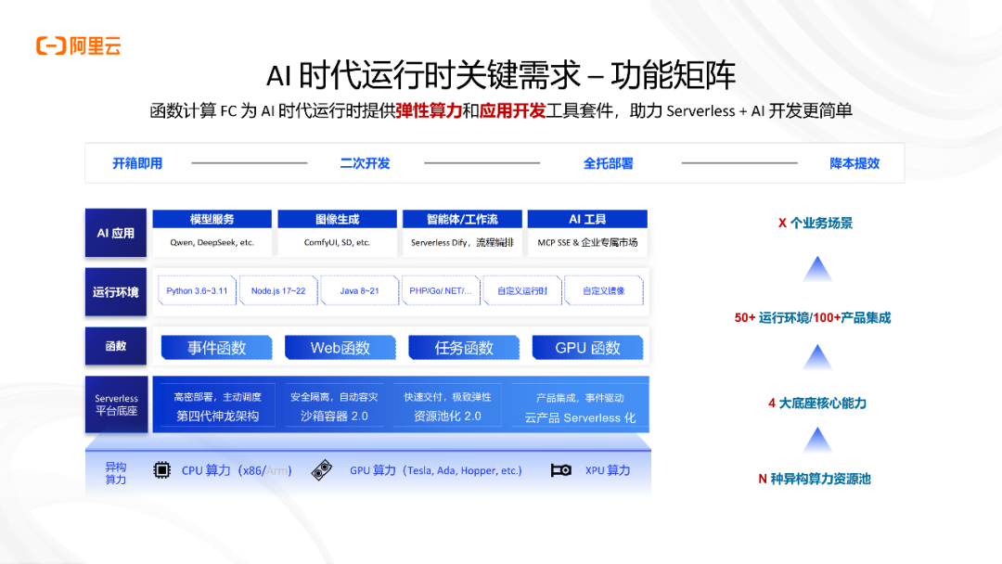Select the 运行环境 sidebar label
The image size is (1002, 564).
coord(115,291)
